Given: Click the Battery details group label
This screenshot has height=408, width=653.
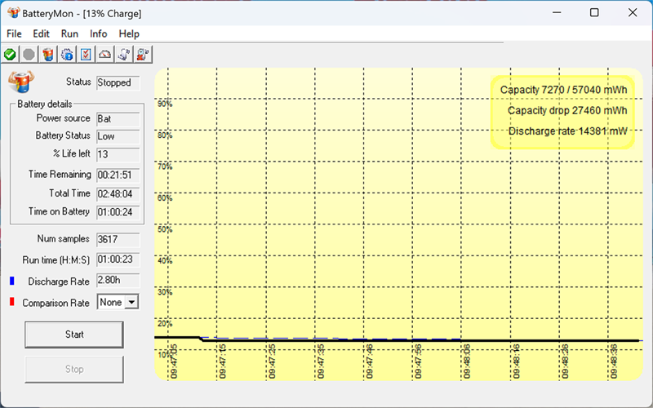Looking at the screenshot, I should pos(45,104).
